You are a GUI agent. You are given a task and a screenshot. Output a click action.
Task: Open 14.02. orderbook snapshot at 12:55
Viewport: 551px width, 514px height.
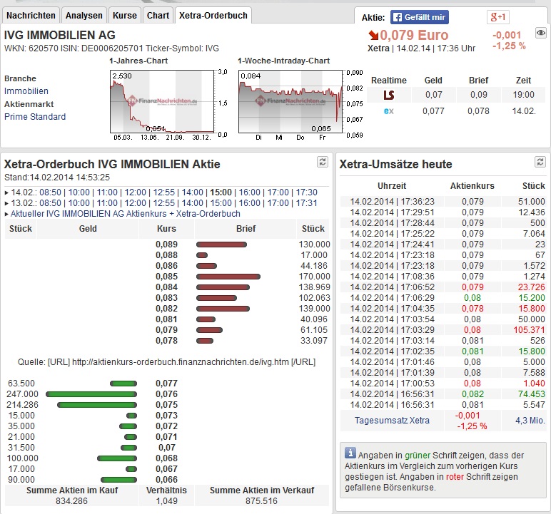pos(164,192)
